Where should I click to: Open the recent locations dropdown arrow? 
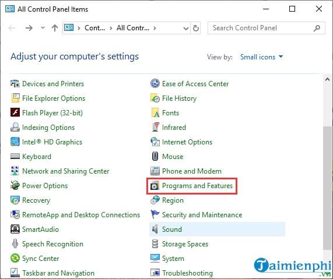point(43,27)
